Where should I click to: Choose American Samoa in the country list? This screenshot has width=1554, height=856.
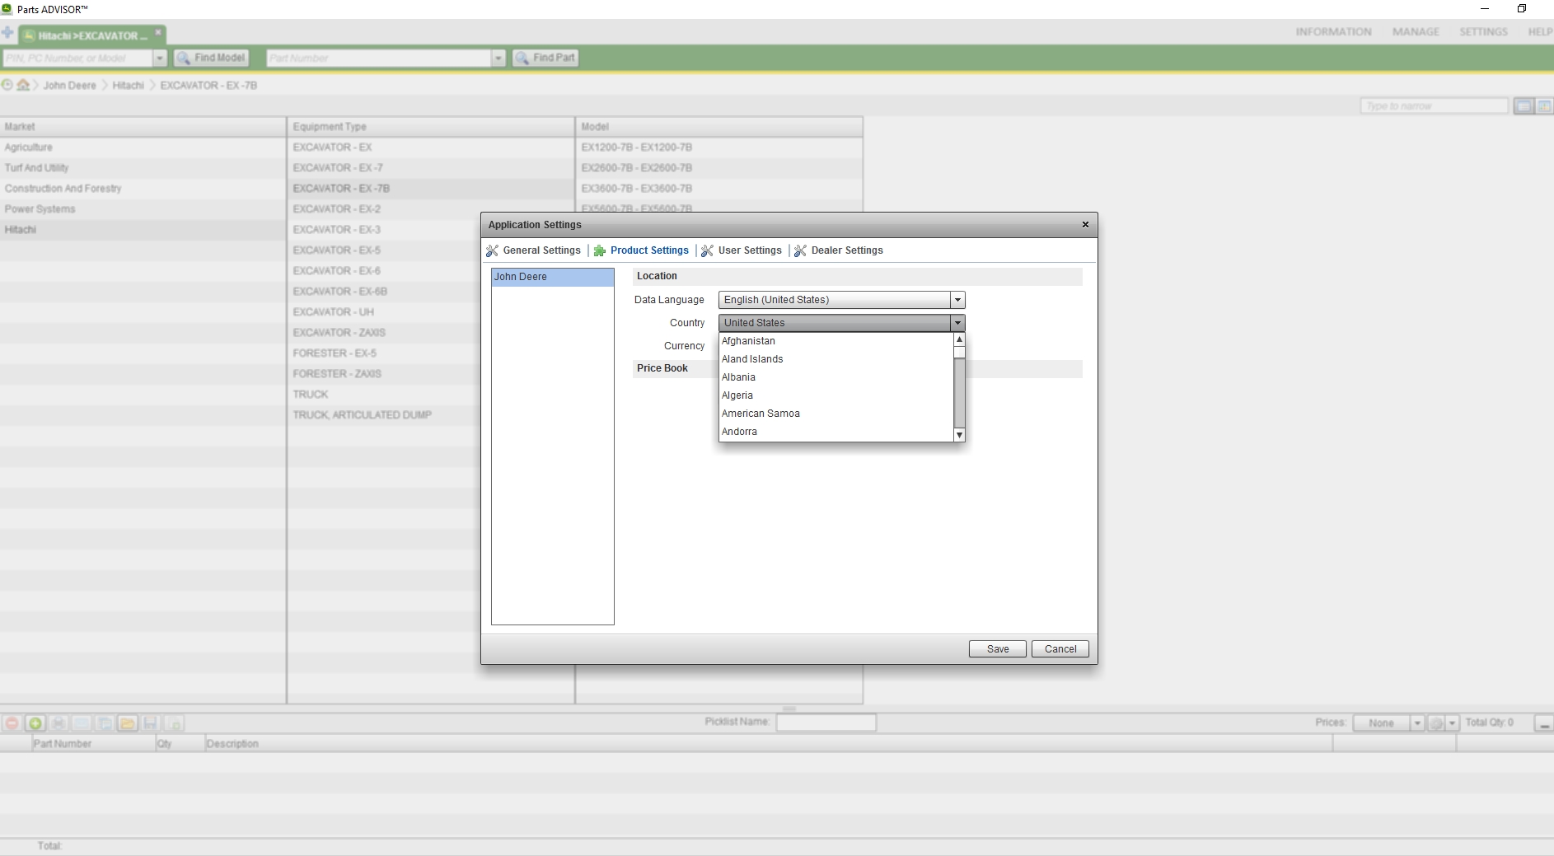tap(761, 414)
